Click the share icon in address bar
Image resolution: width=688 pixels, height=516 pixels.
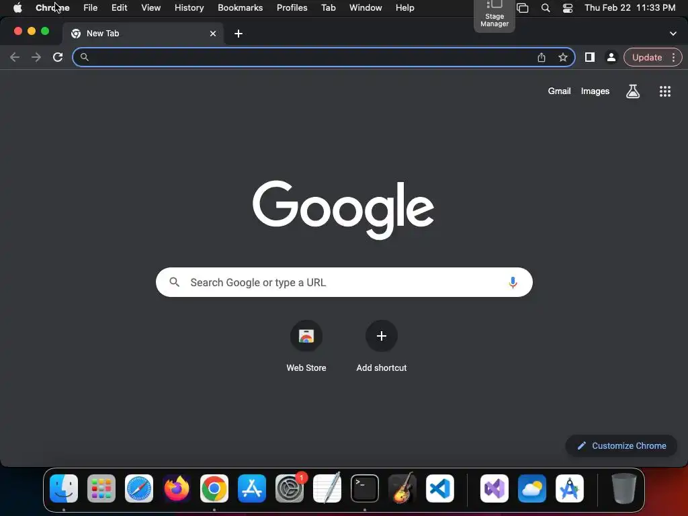[542, 57]
